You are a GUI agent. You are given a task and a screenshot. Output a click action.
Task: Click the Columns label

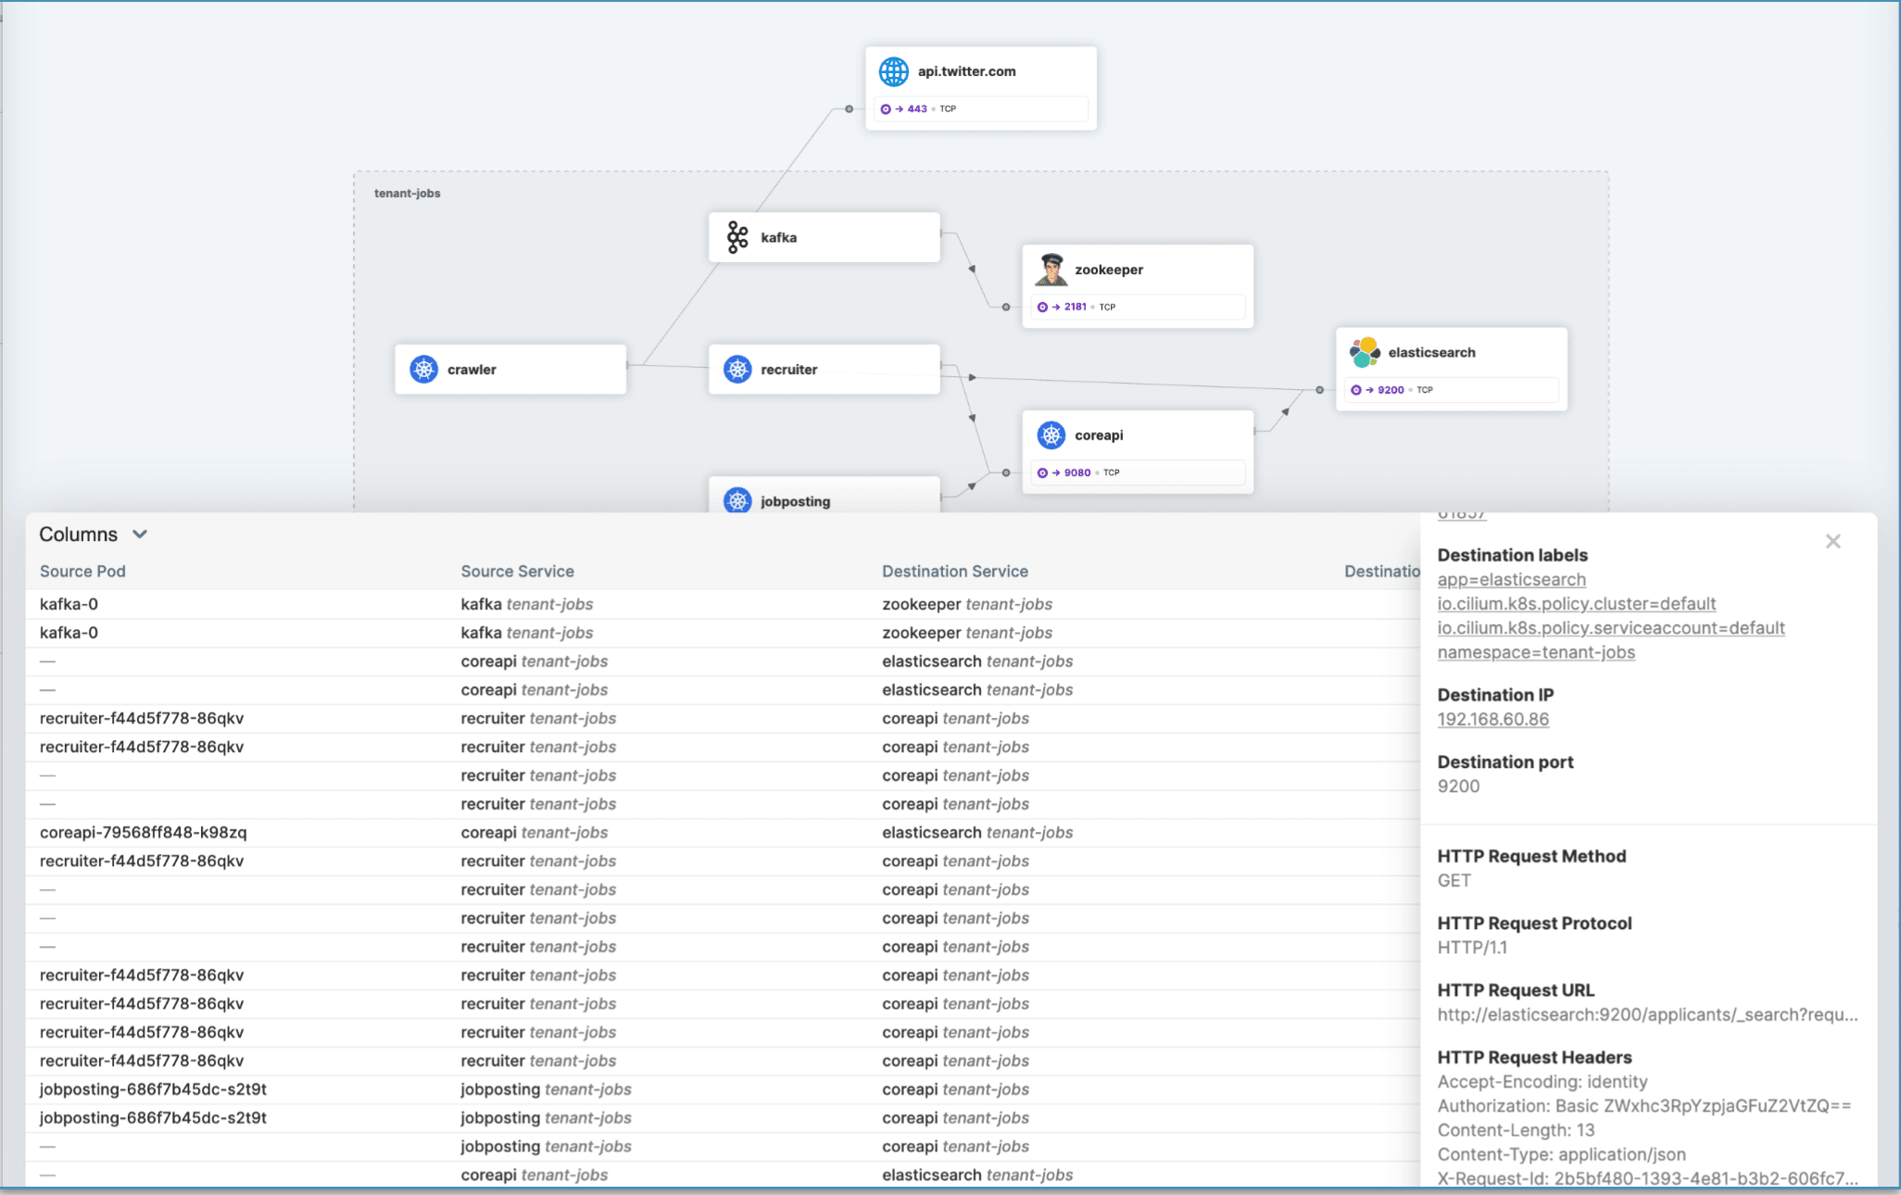(78, 535)
